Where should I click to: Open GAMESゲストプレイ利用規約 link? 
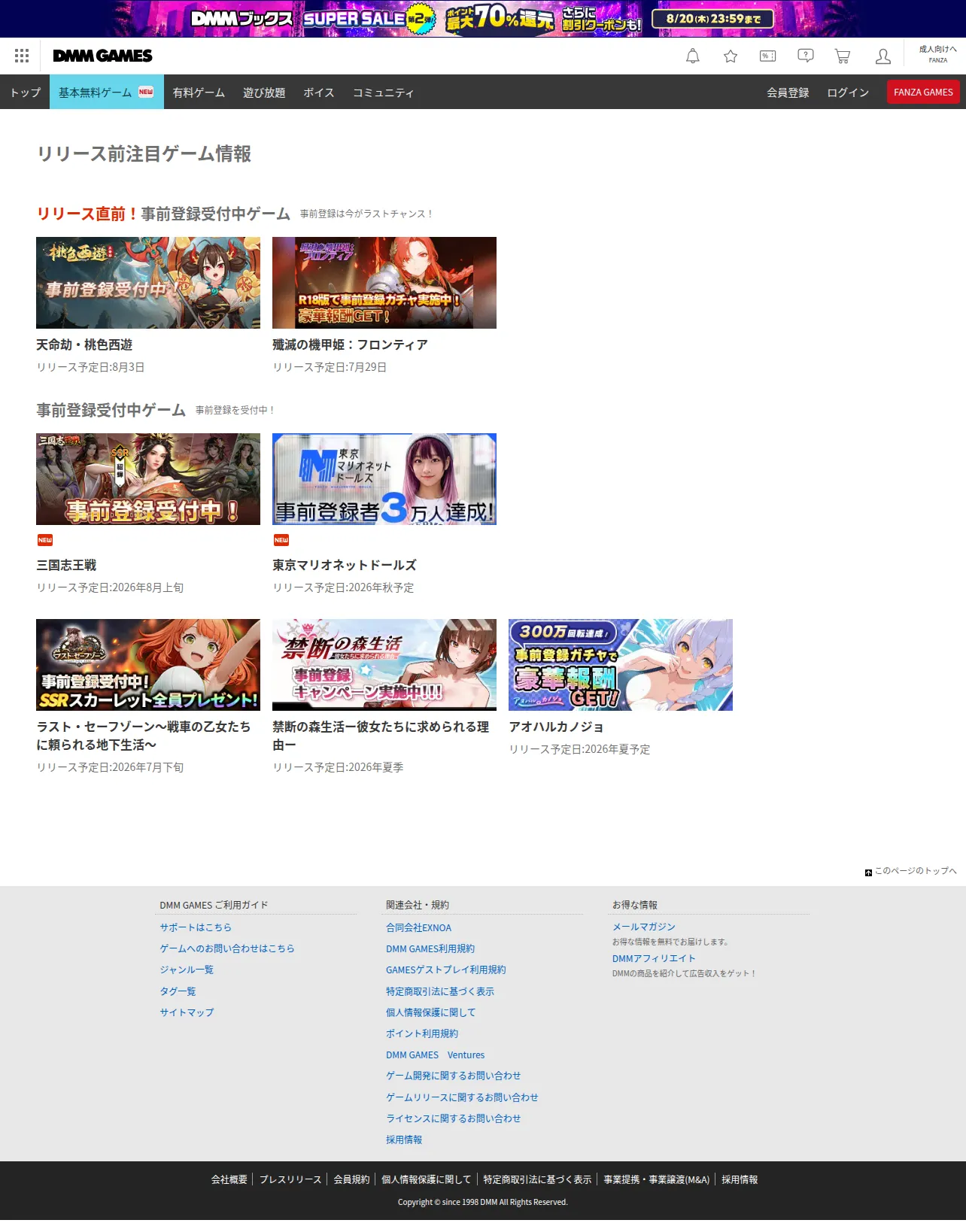pos(445,970)
